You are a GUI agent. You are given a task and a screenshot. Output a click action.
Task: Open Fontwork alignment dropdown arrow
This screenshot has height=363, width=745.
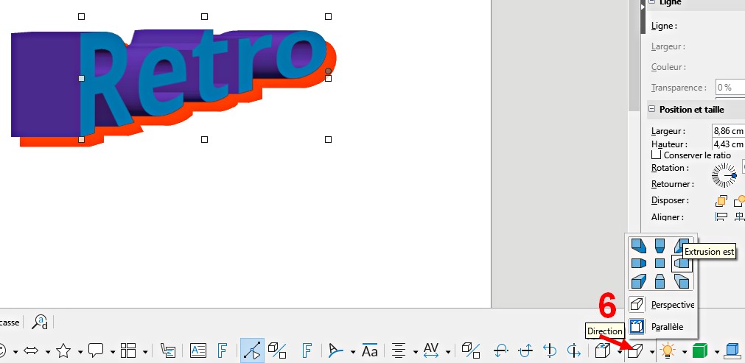click(x=416, y=352)
